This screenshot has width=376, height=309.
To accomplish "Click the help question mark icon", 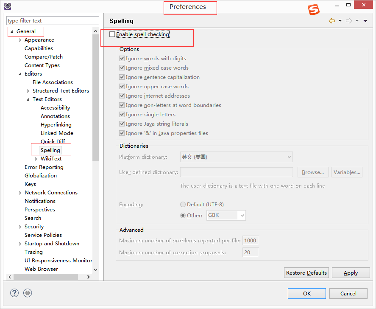I will click(x=14, y=293).
